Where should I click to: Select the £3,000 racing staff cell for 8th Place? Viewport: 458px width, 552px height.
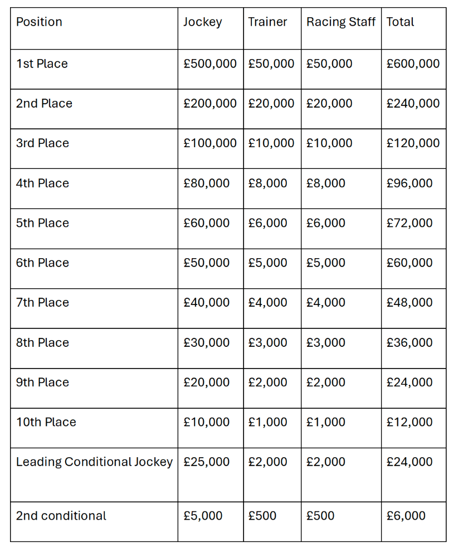coord(341,348)
